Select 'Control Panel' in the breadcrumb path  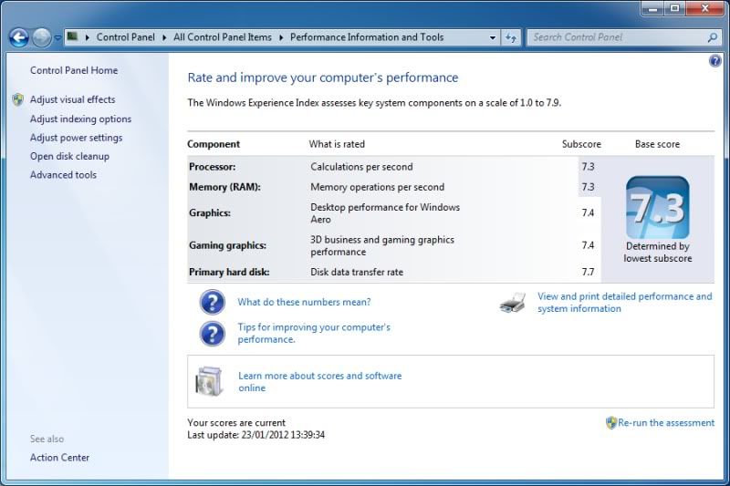(124, 37)
